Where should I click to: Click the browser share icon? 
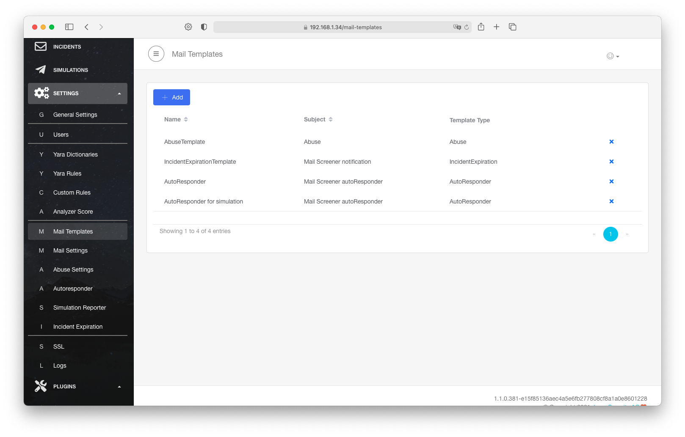click(481, 27)
